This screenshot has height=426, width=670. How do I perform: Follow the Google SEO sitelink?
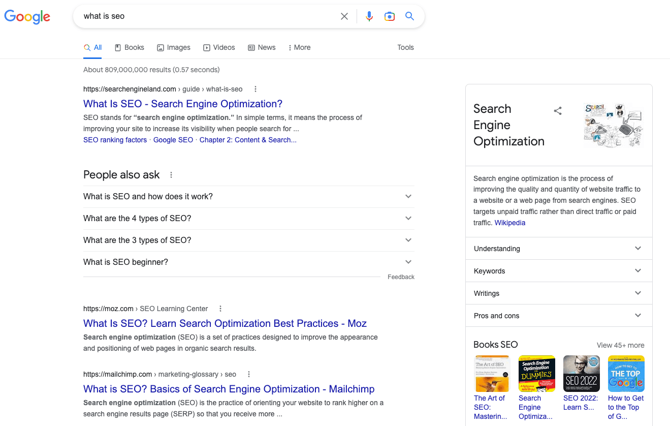tap(173, 140)
